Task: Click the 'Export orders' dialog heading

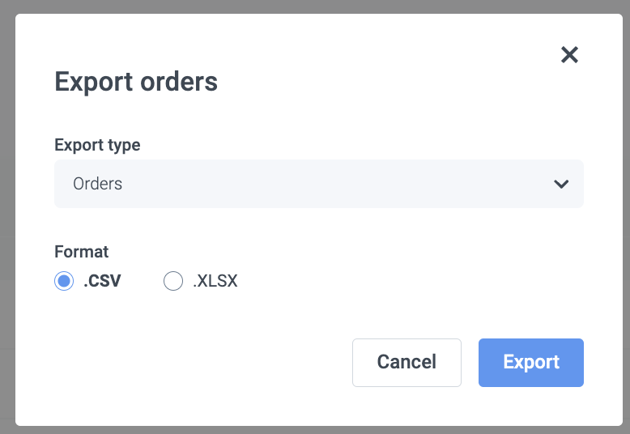Action: pyautogui.click(x=136, y=82)
